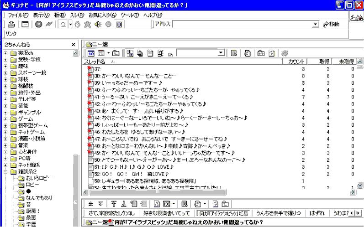This screenshot has height=227, width=364.
Task: Click the split list layout icon
Action: click(130, 53)
